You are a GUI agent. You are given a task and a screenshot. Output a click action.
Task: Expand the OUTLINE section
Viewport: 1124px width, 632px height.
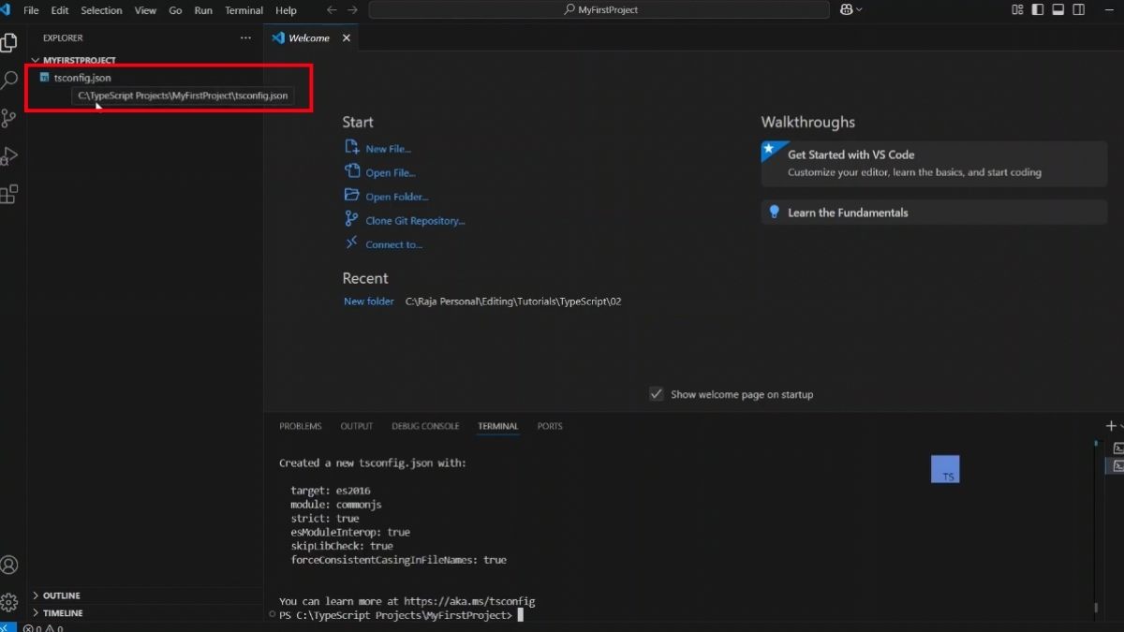pyautogui.click(x=145, y=595)
